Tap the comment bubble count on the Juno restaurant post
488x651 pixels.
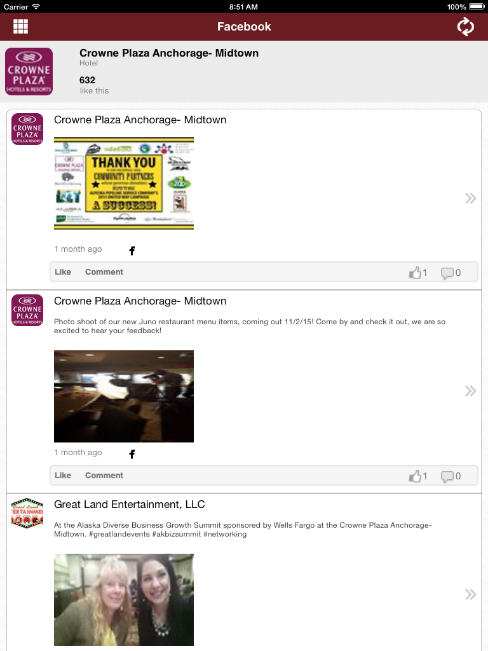point(451,476)
